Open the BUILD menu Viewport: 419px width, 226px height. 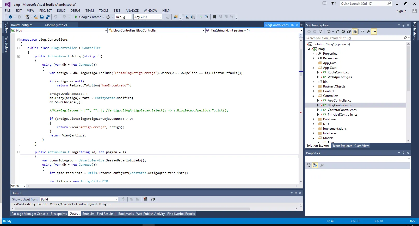pyautogui.click(x=61, y=11)
